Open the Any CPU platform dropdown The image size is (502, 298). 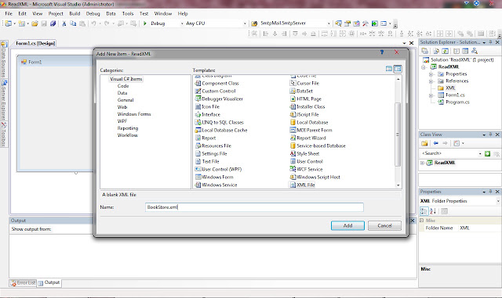(x=245, y=23)
